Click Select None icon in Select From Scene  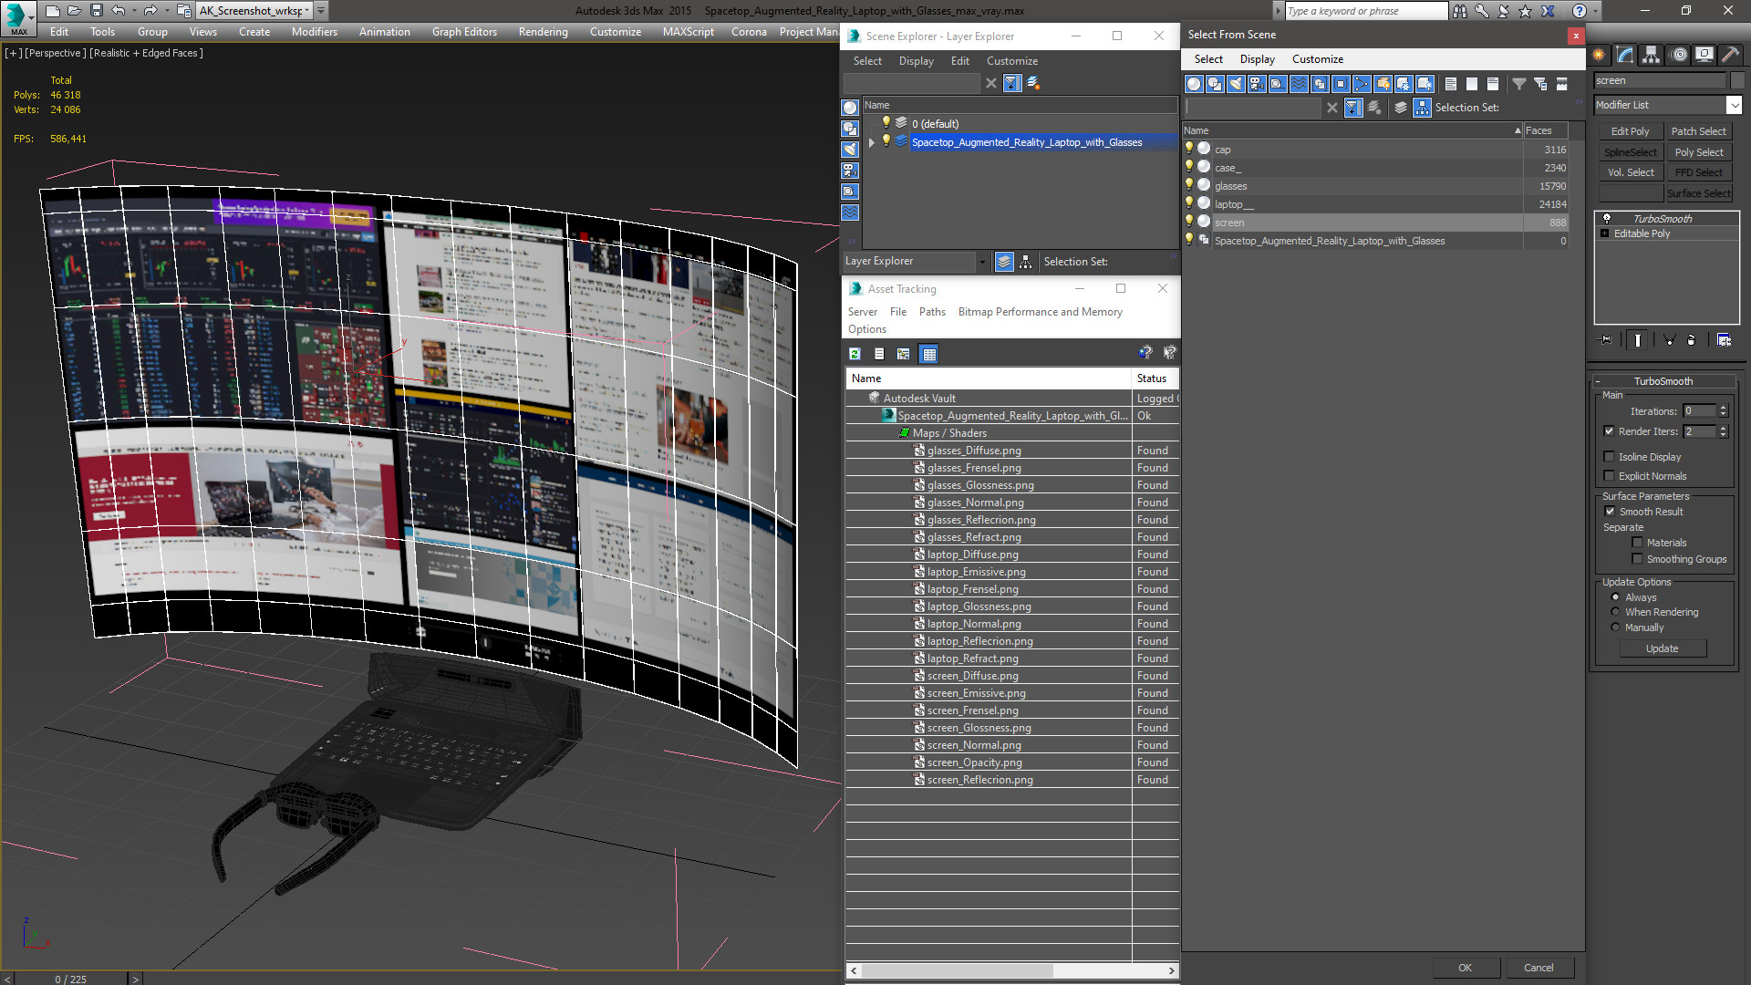point(1472,84)
